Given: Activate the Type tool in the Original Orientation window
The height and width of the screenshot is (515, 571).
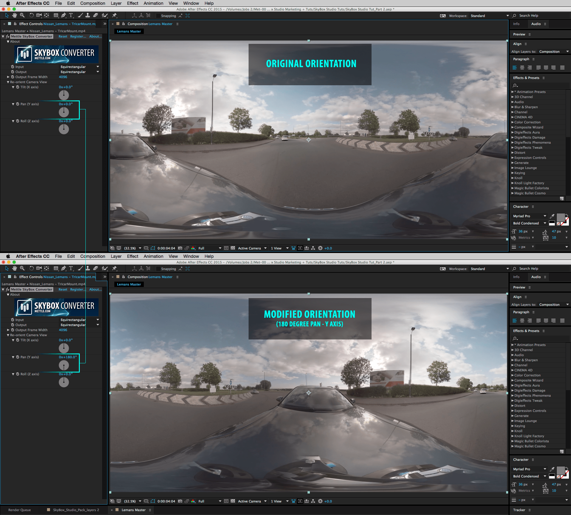Looking at the screenshot, I should coord(71,15).
